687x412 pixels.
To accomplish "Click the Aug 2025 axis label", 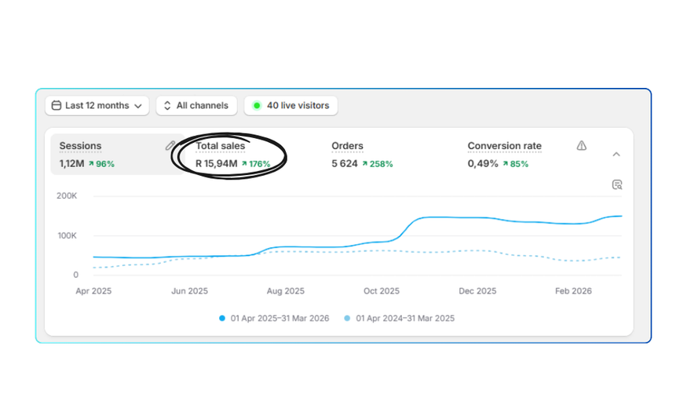I will click(x=286, y=291).
